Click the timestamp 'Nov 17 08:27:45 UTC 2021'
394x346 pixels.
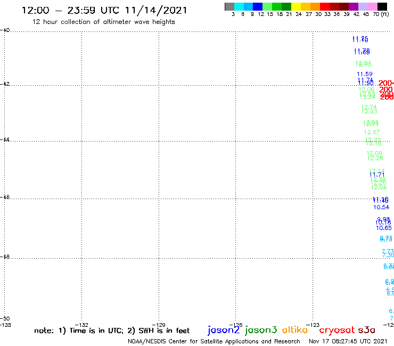point(348,341)
